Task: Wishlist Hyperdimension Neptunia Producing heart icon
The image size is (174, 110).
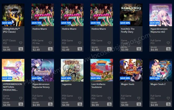Action: point(21,98)
